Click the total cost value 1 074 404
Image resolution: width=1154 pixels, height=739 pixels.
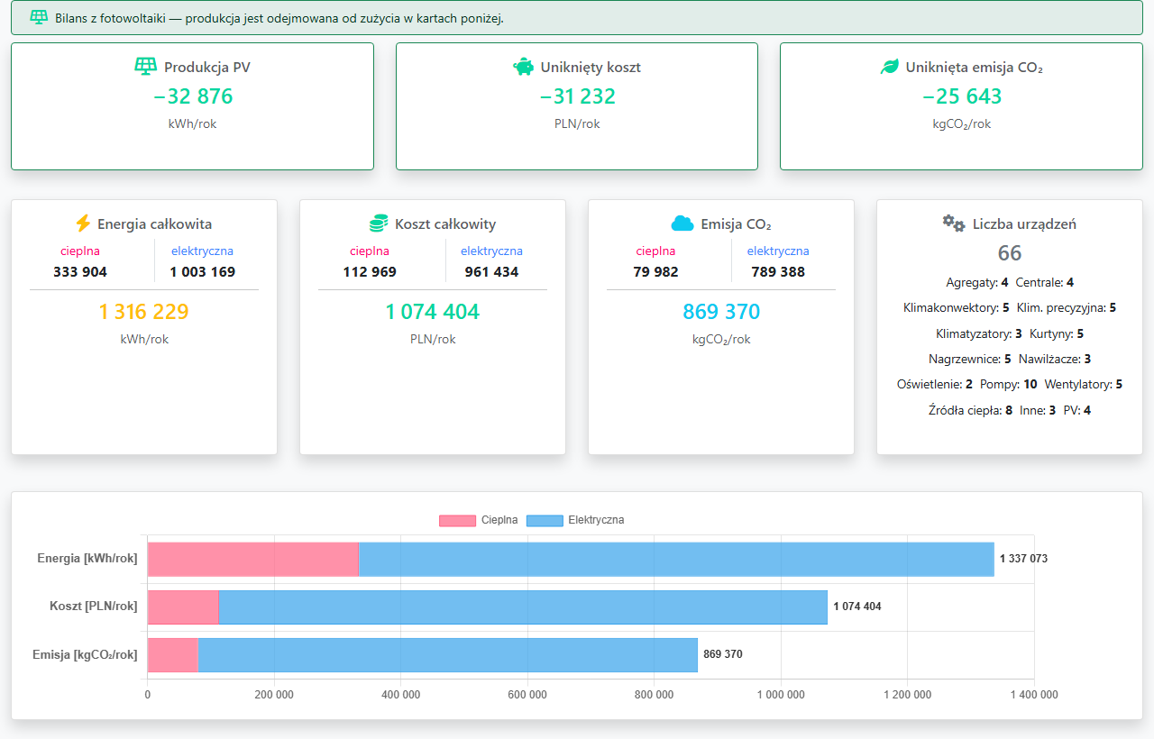point(433,312)
